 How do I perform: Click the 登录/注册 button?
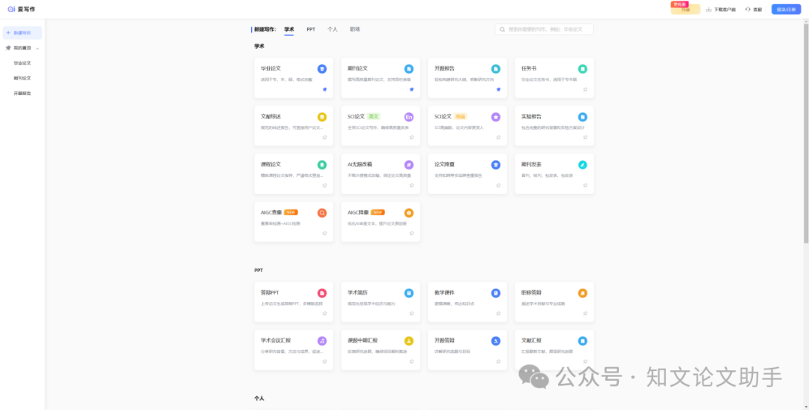coord(786,10)
